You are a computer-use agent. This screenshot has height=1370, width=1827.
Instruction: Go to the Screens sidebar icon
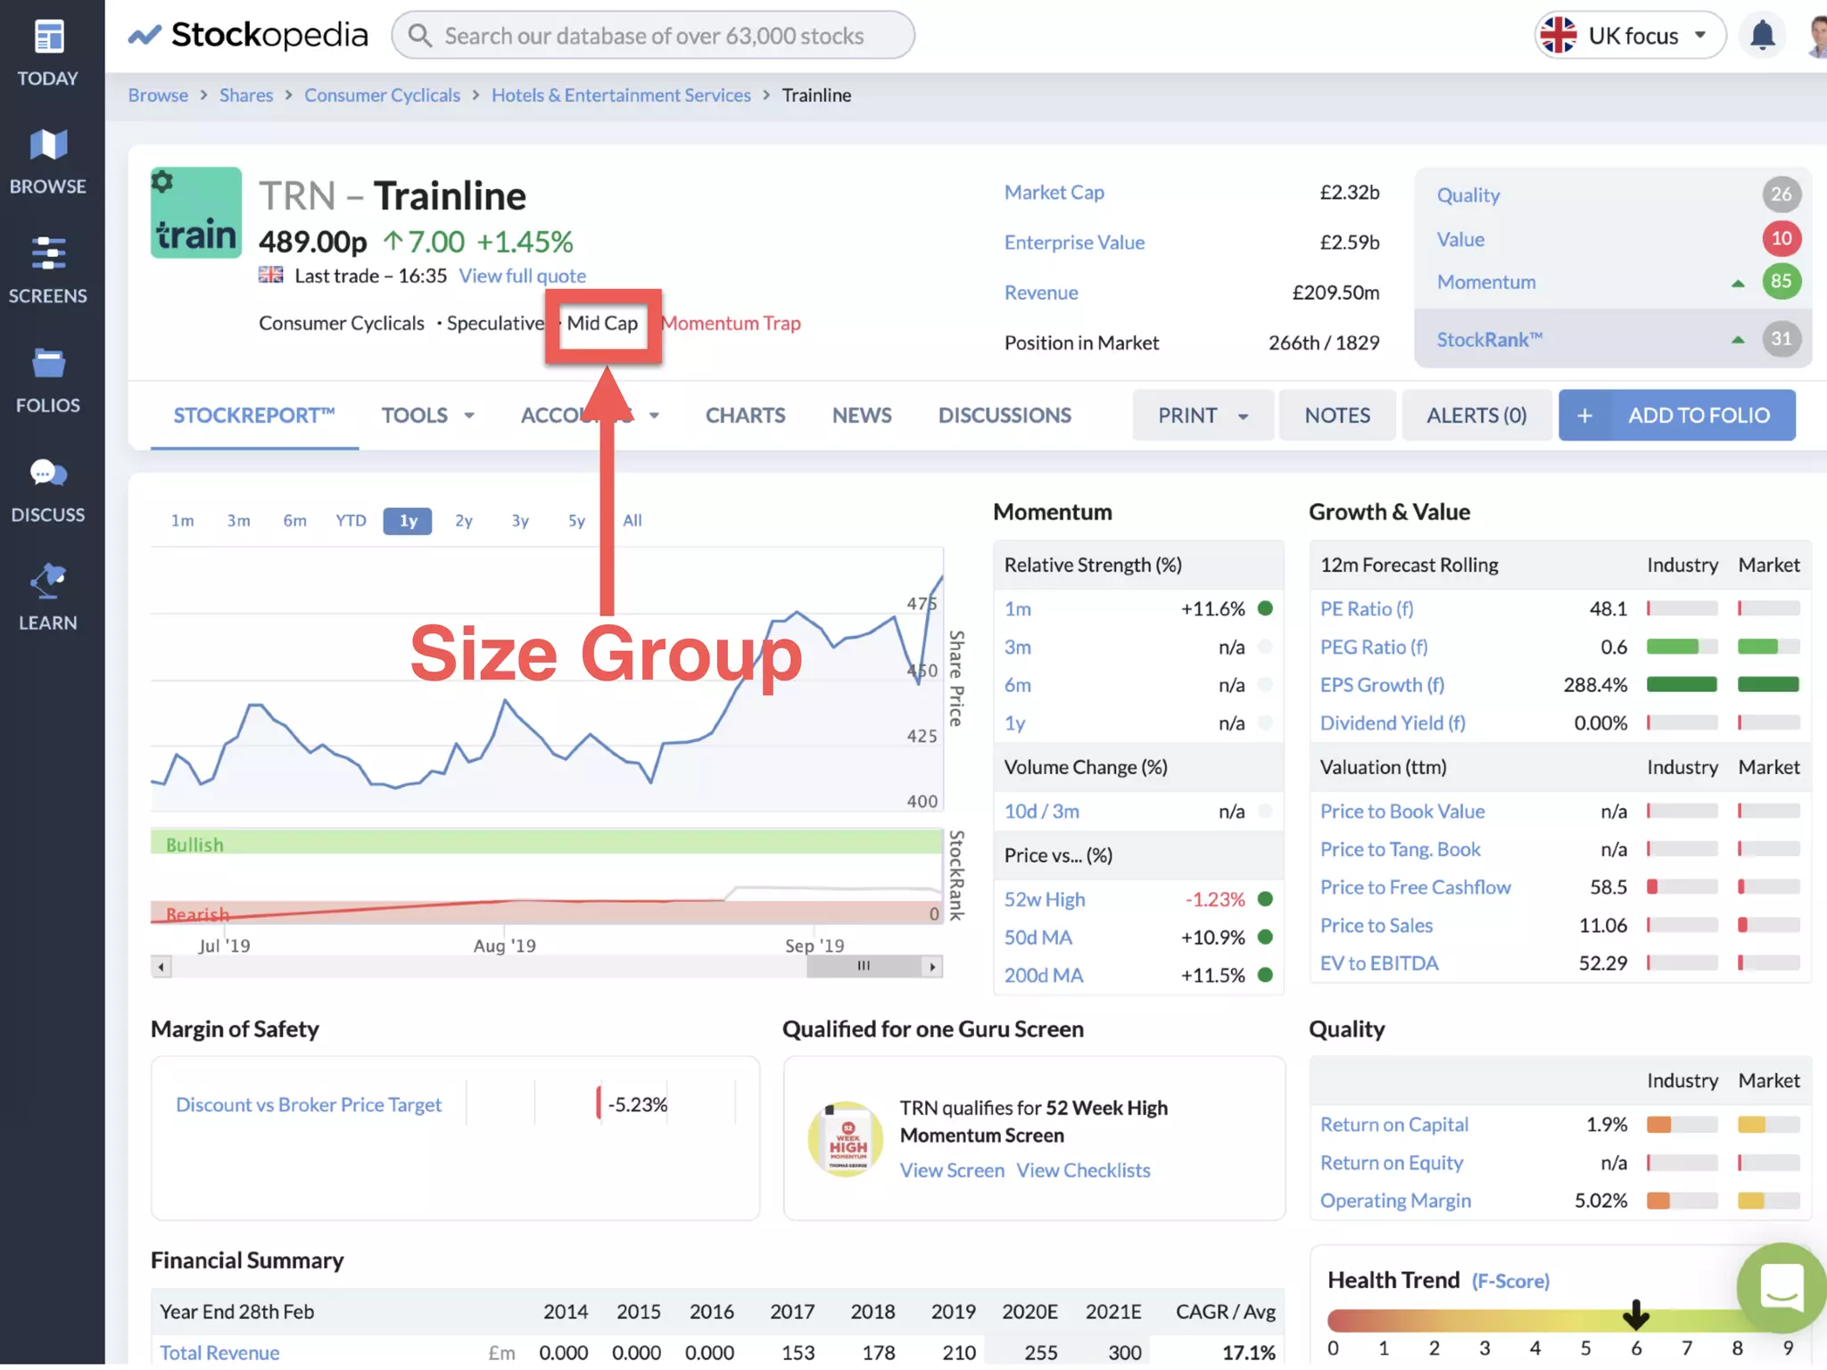(x=48, y=253)
